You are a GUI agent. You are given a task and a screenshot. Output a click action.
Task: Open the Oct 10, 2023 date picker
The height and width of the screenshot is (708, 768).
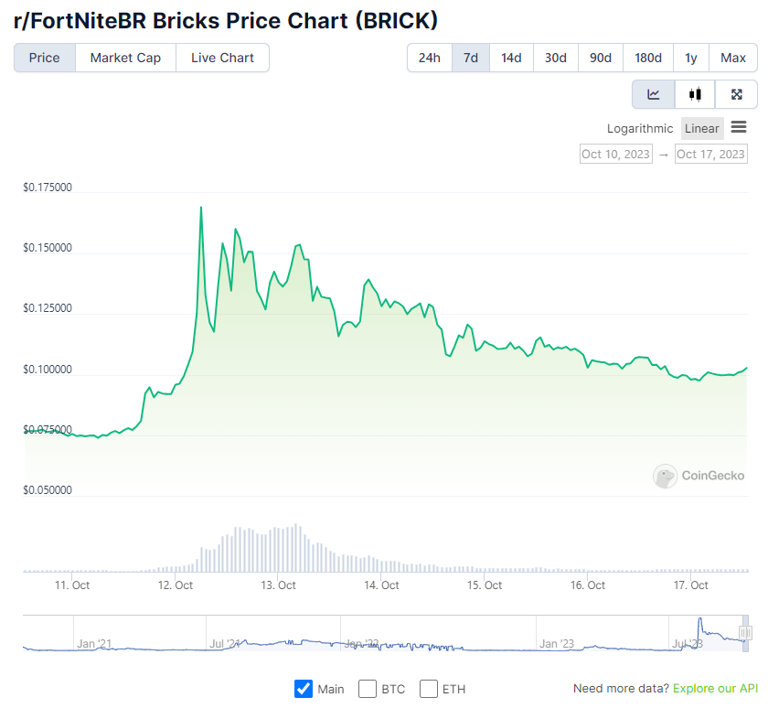615,154
